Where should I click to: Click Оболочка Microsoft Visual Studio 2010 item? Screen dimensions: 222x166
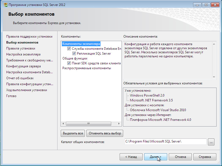(x=158, y=110)
